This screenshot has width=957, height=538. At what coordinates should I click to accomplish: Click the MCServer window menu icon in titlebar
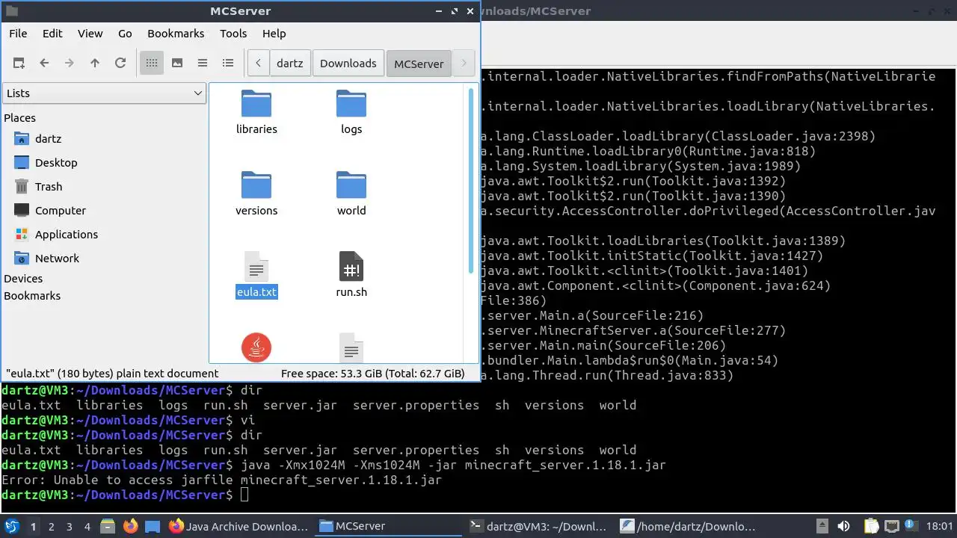(x=12, y=11)
